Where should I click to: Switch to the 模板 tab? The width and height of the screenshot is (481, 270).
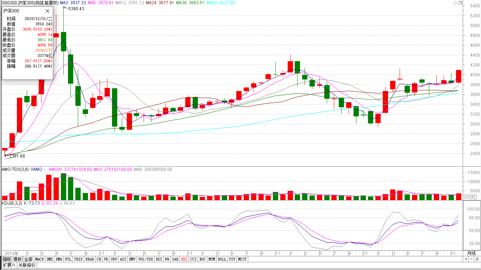(18, 259)
